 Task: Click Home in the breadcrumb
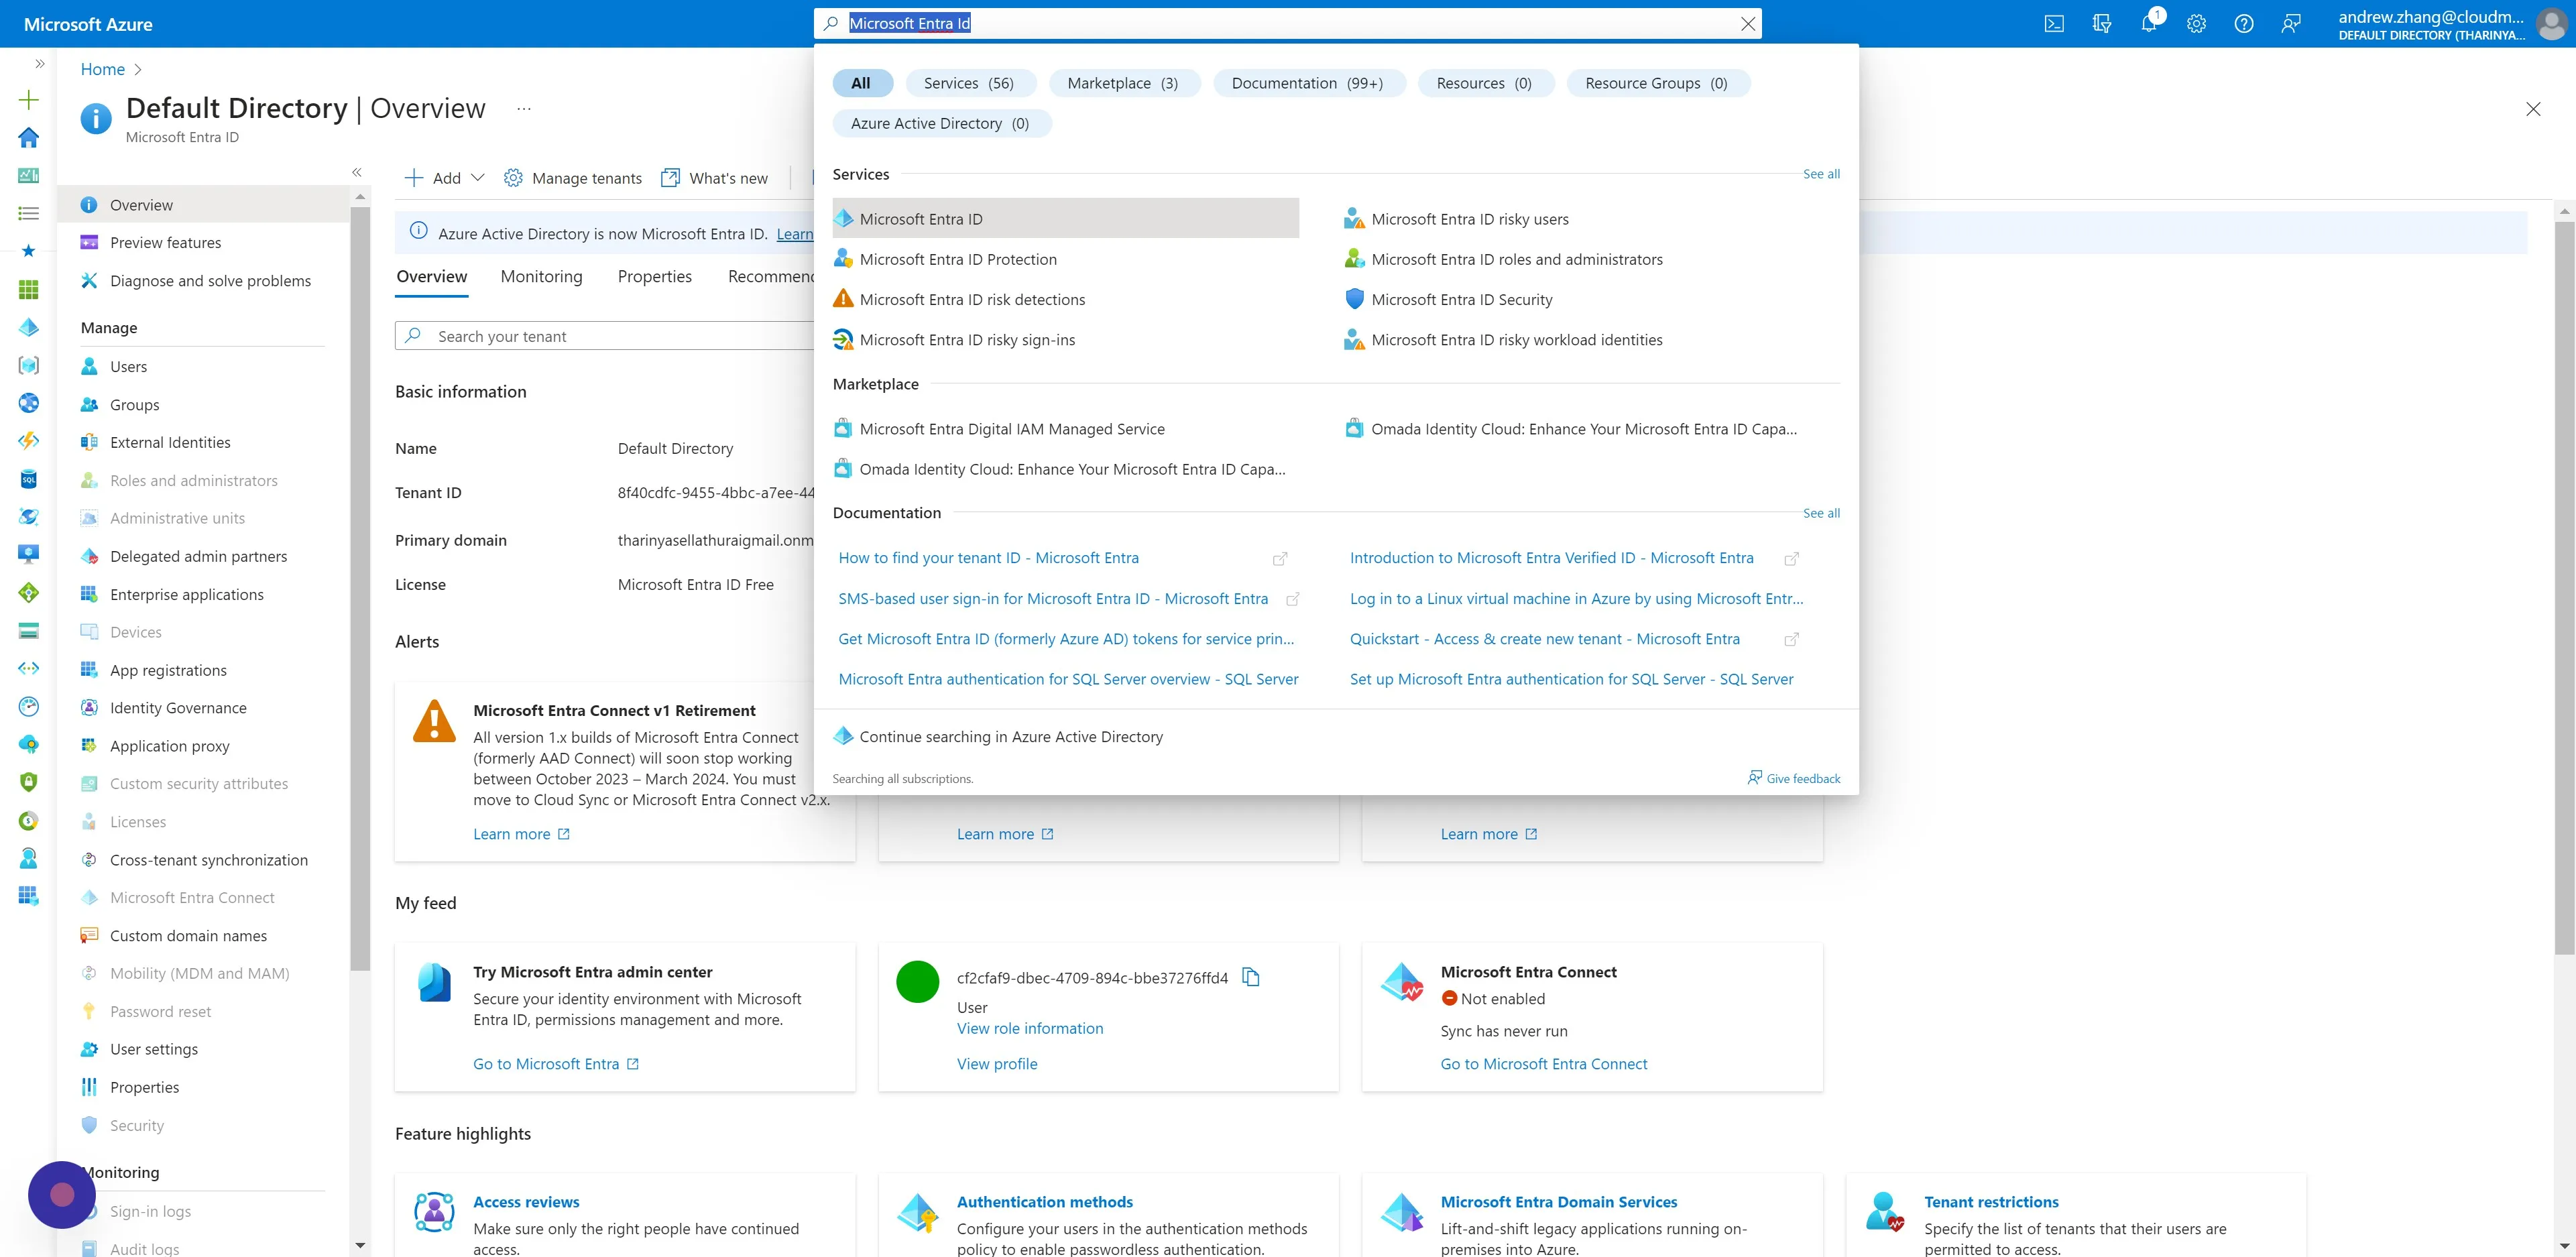103,69
